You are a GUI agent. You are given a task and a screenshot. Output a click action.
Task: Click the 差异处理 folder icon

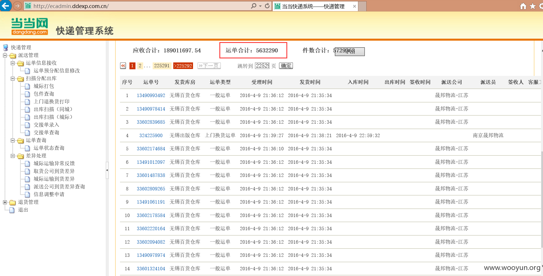coord(20,156)
